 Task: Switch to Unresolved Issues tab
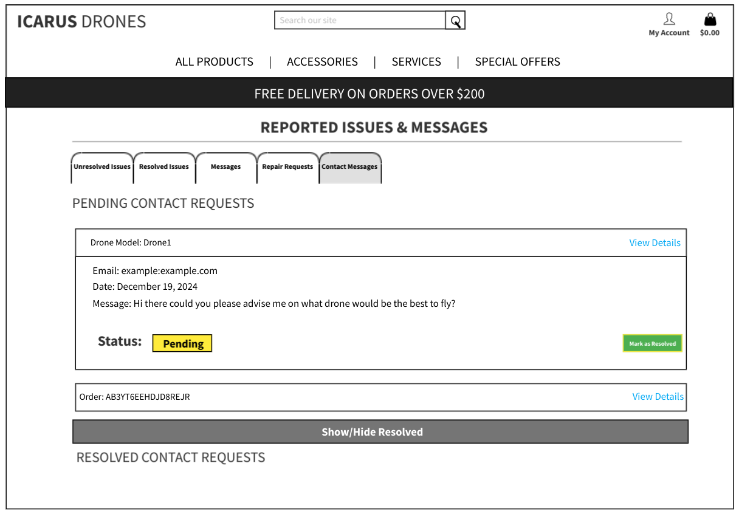point(102,167)
